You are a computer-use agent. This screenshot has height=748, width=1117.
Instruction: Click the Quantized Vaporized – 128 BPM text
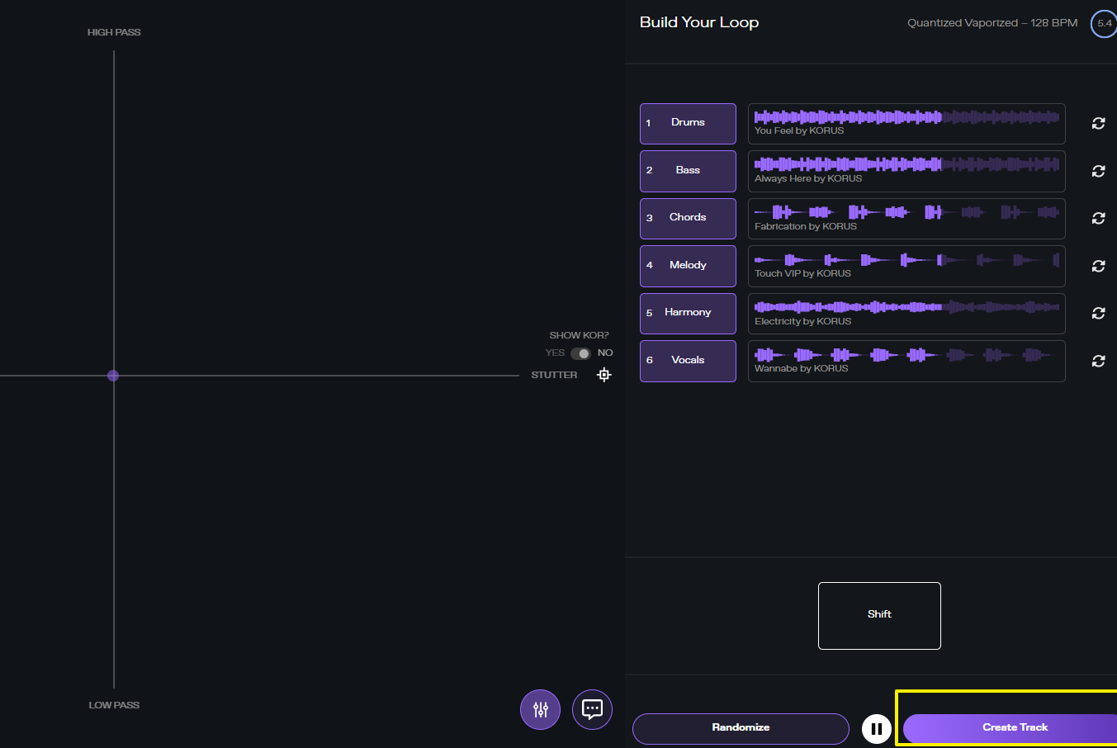pos(992,23)
